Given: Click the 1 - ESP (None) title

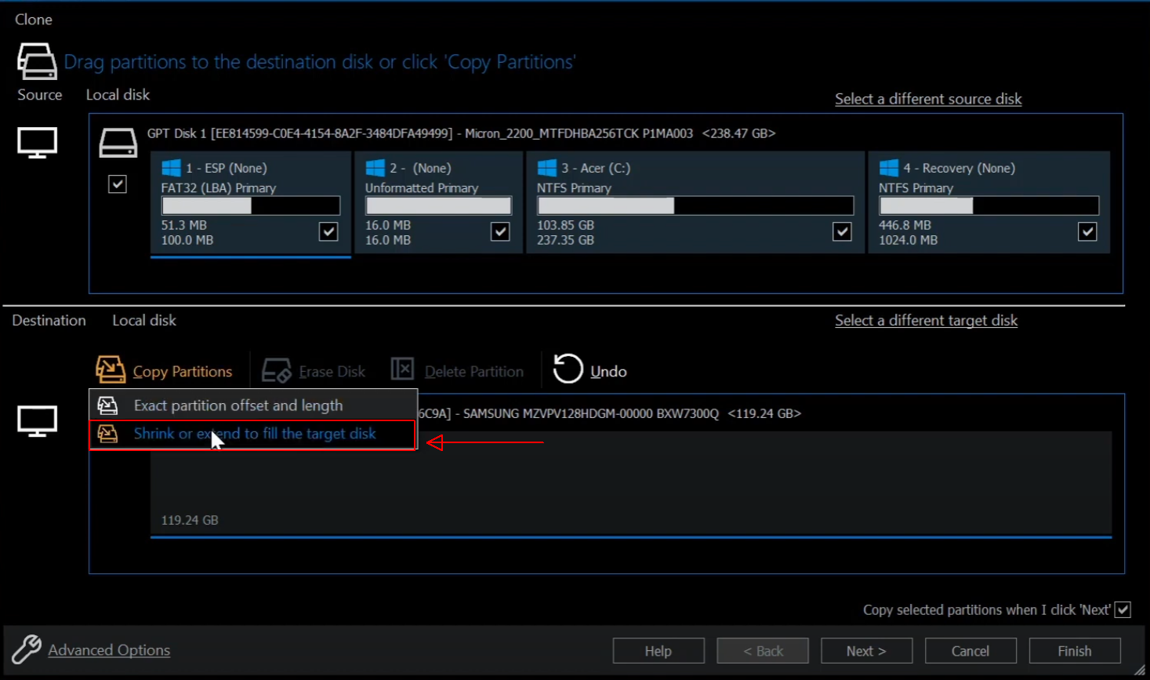Looking at the screenshot, I should pyautogui.click(x=227, y=168).
